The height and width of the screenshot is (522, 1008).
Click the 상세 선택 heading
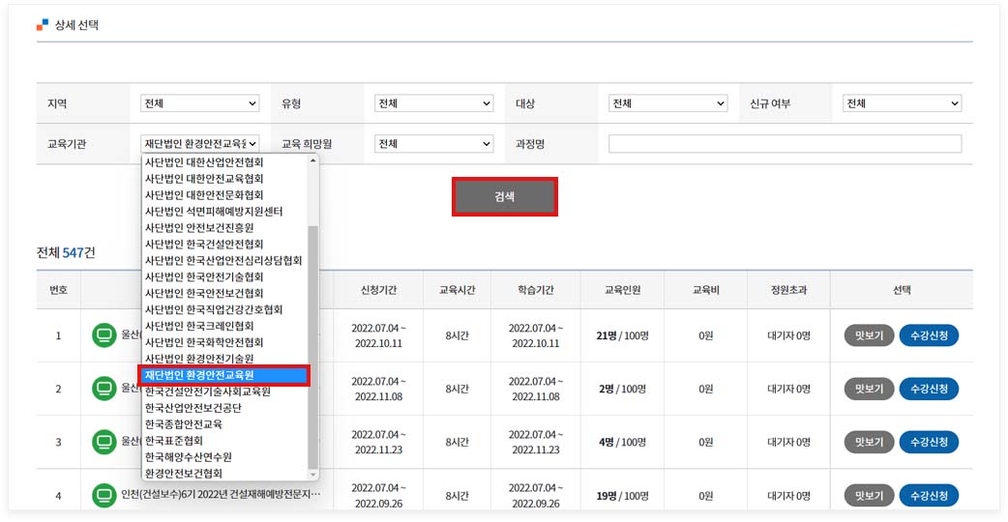75,25
